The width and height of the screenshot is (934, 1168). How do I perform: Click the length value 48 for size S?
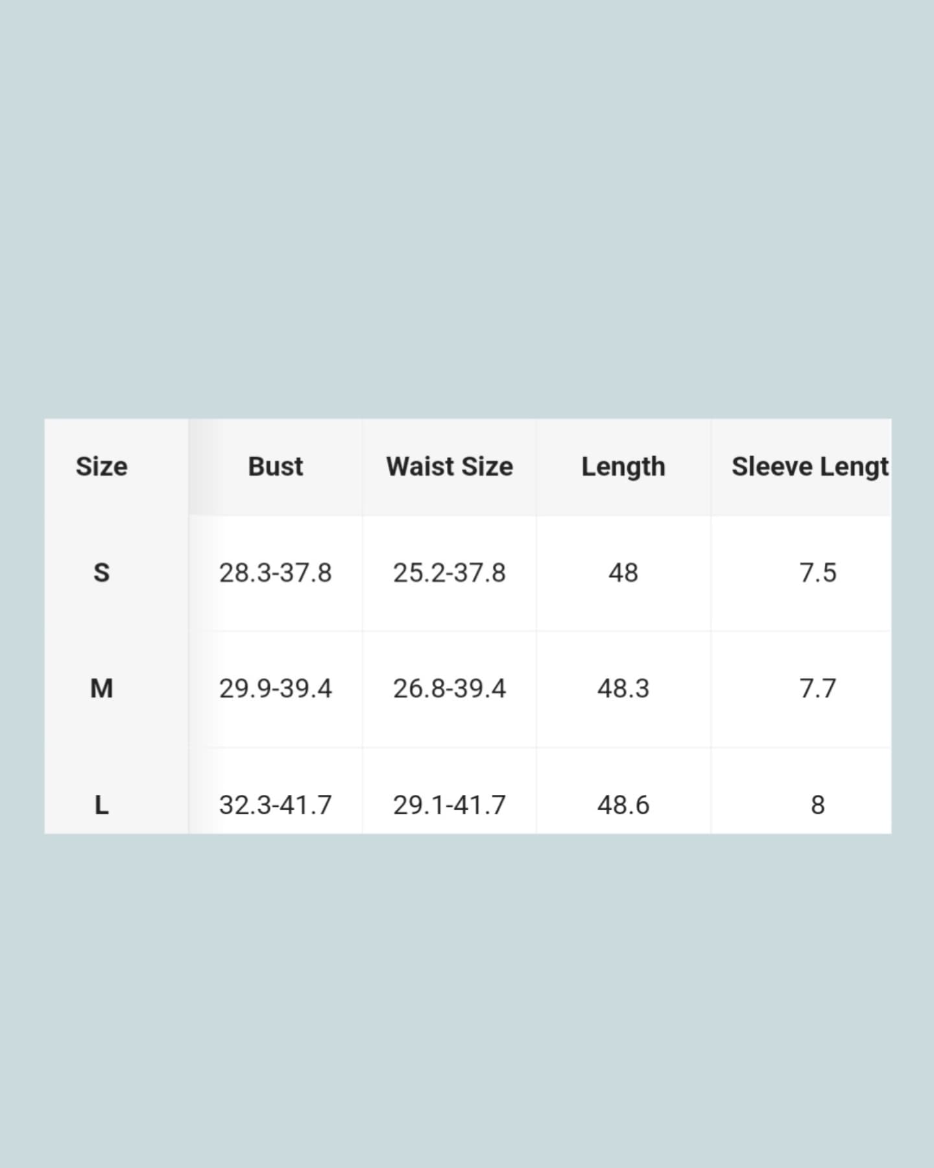point(623,573)
